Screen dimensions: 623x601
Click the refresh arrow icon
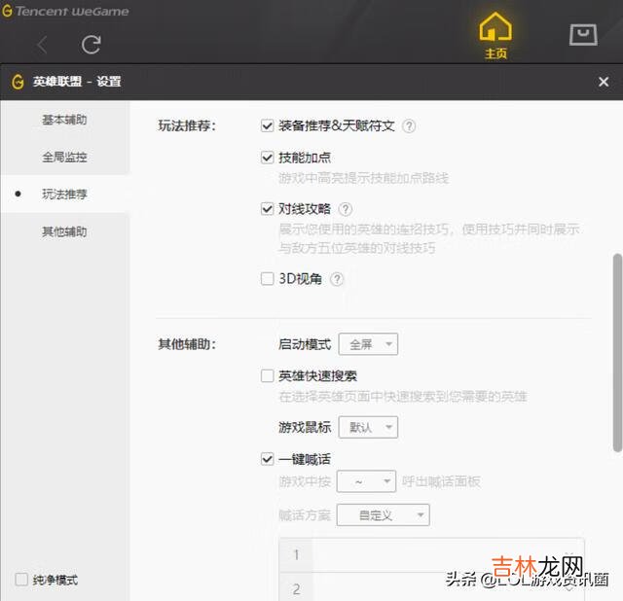(92, 44)
